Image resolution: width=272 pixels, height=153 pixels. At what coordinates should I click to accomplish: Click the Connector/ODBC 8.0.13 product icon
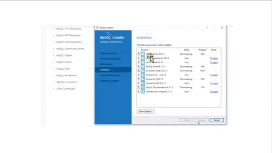(x=143, y=71)
